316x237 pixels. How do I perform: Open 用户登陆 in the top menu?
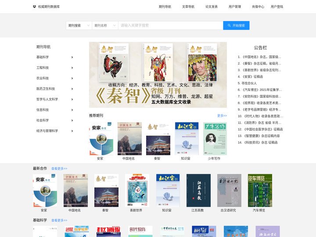point(276,7)
